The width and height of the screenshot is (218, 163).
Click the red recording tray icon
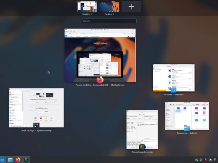[206, 160]
